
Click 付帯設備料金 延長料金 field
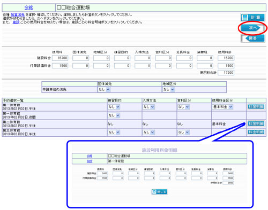tap(184, 66)
